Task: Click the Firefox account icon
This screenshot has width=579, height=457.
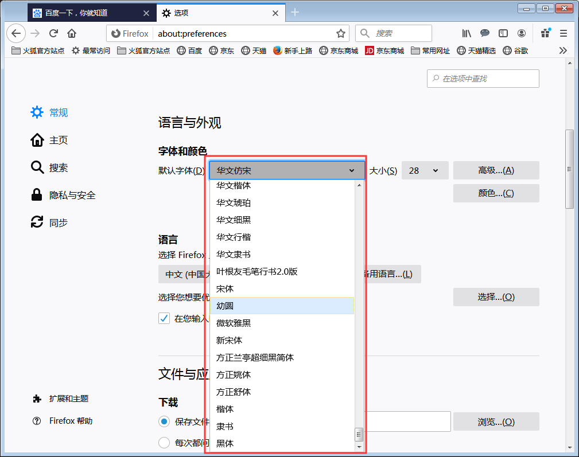Action: [x=522, y=33]
